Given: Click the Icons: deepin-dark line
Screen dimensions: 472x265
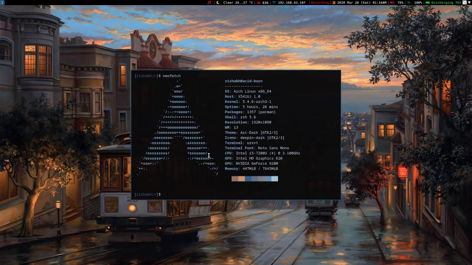Looking at the screenshot, I should [255, 138].
